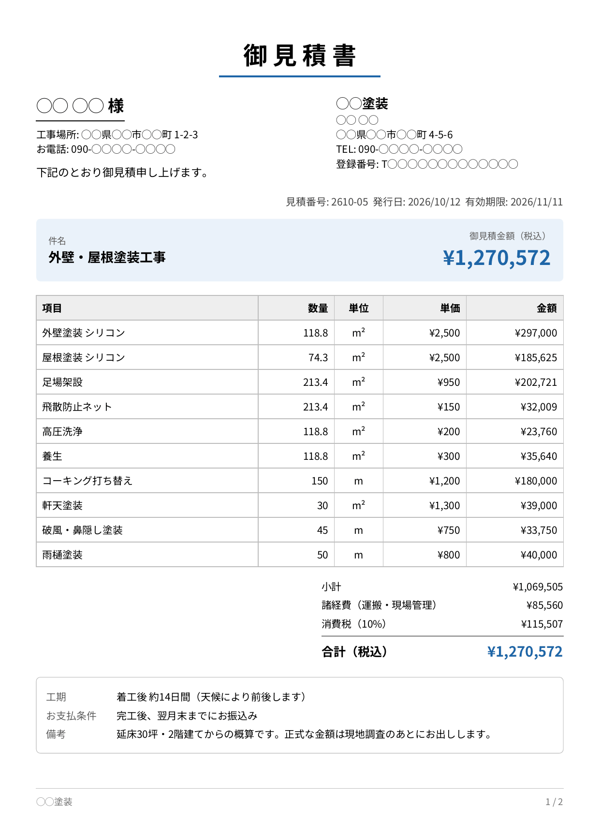Click the 項目 column header
Viewport: 600px width, 822px height.
click(x=52, y=308)
